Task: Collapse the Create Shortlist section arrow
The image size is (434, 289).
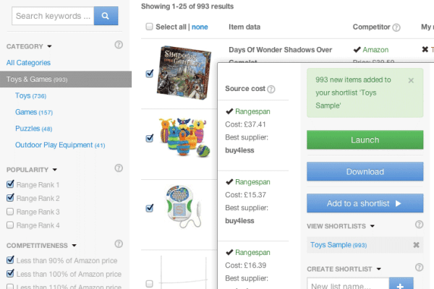Action: click(379, 269)
